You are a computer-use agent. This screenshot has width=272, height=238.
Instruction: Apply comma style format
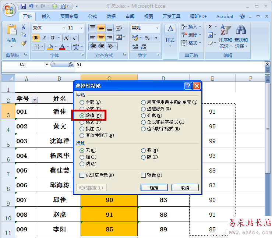(x=156, y=38)
